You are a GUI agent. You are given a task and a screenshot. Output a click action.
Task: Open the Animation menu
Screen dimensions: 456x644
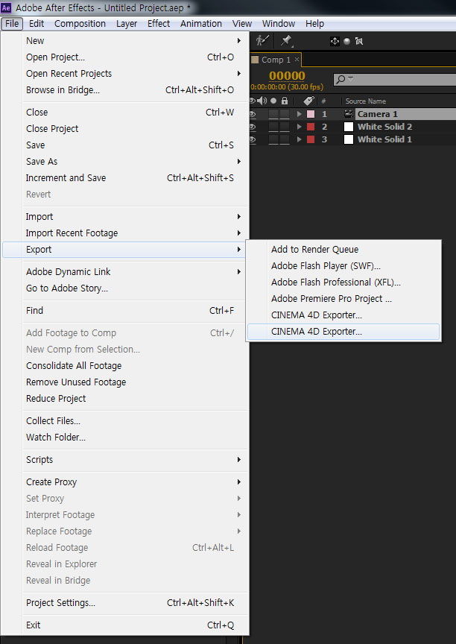pyautogui.click(x=201, y=24)
